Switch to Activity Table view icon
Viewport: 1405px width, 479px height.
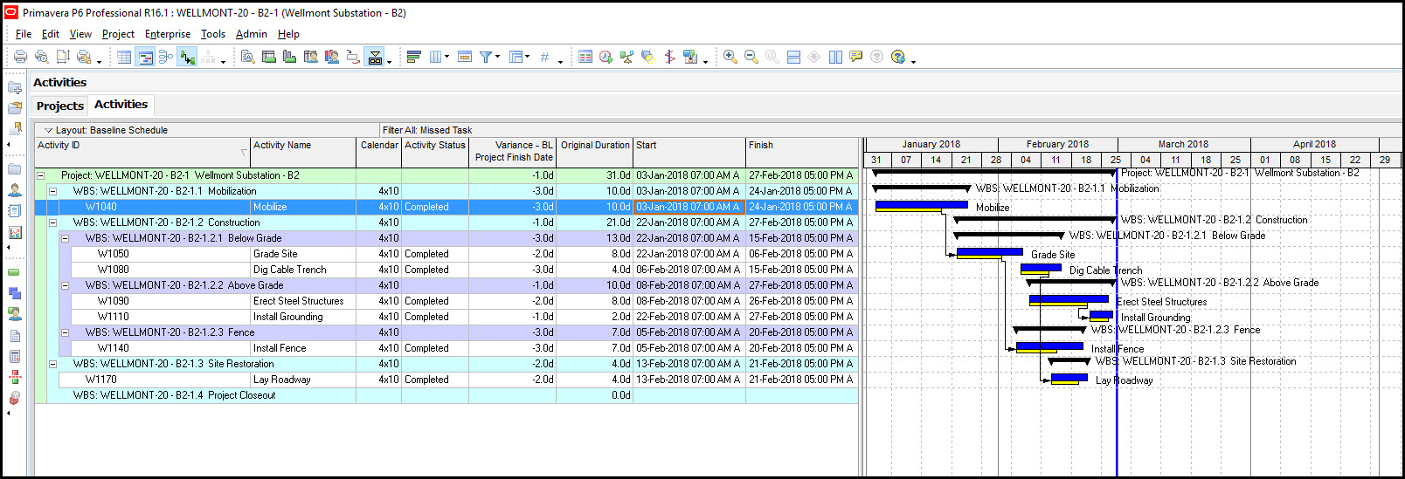[124, 57]
